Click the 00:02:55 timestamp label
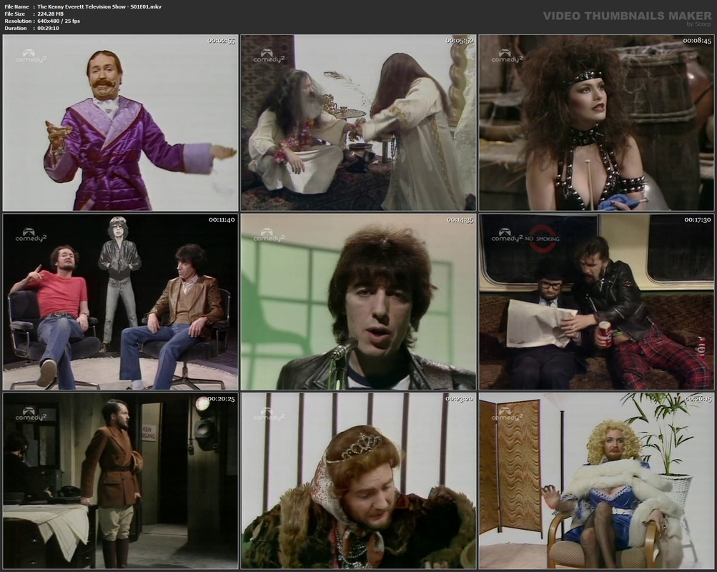 coord(222,41)
